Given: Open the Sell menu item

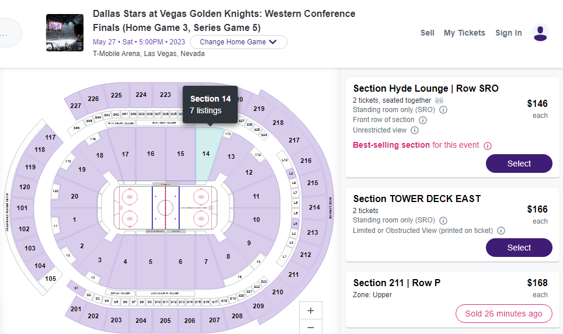Looking at the screenshot, I should (427, 33).
